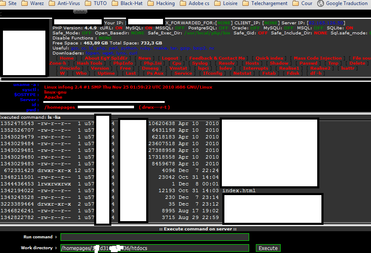
Task: Open the Telechargement bookmarks folder
Action: coord(265,3)
